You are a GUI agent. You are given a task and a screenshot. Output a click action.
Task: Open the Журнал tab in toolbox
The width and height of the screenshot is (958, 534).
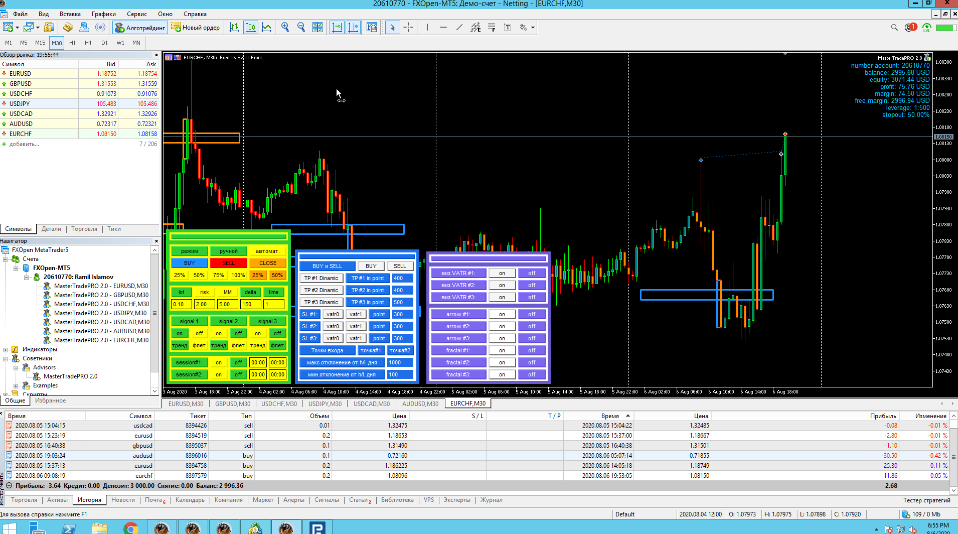coord(492,500)
